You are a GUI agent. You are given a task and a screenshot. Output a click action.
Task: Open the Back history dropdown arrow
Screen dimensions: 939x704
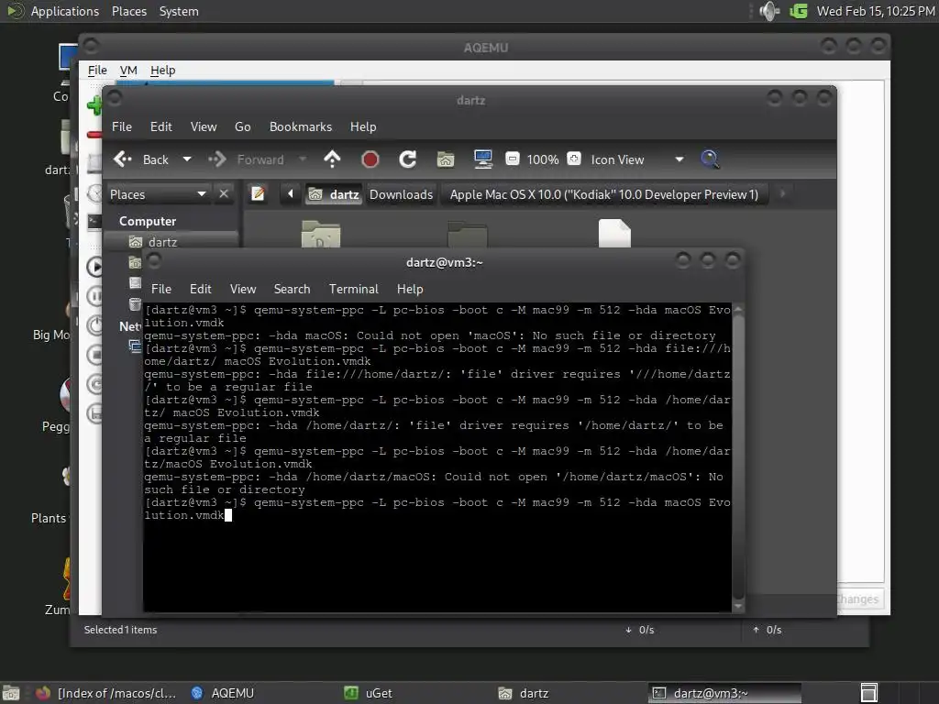coord(187,159)
